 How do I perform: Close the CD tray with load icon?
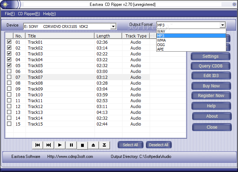pos(104,145)
